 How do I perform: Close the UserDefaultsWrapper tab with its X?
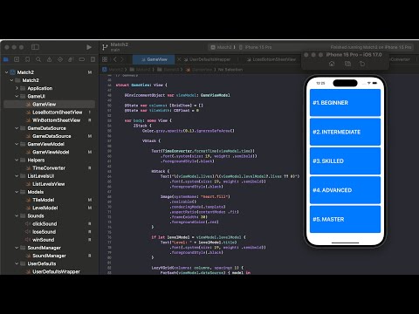click(179, 59)
